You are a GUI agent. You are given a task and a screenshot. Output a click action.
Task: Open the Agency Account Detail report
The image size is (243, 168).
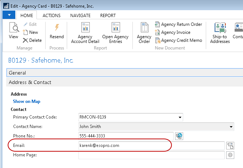(85, 33)
